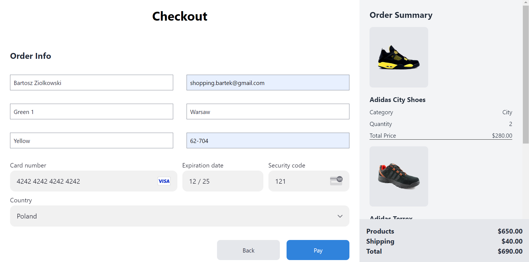Click the card number field
The width and height of the screenshot is (529, 262).
[84, 181]
